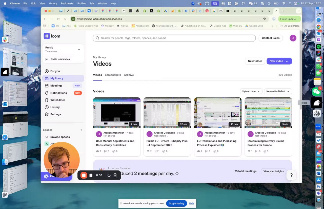The width and height of the screenshot is (324, 209).
Task: Switch to the Archive tab
Action: [x=129, y=75]
